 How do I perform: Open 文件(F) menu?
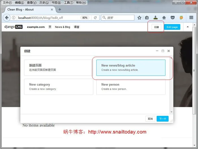click(7, 3)
